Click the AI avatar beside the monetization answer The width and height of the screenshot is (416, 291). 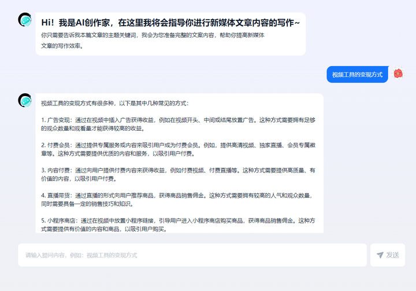pos(25,101)
